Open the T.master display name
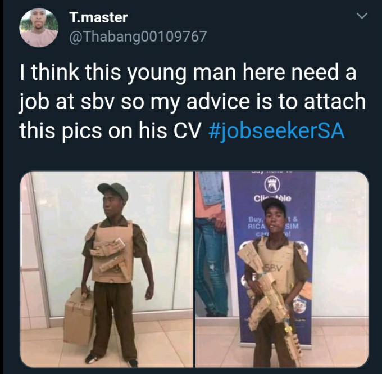382x374 pixels. pos(98,17)
